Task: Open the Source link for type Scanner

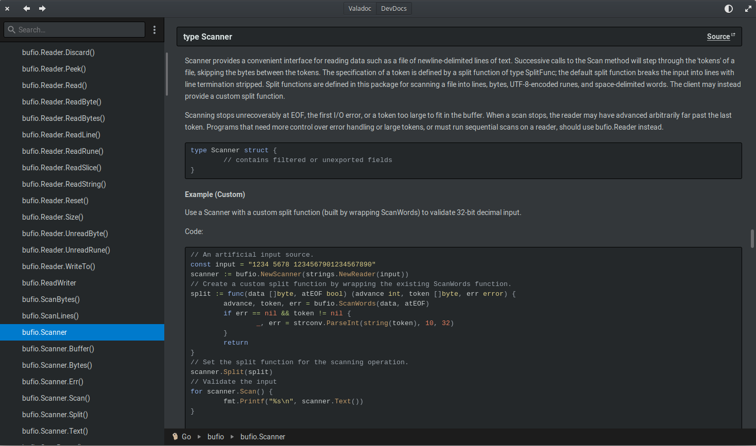Action: point(720,37)
